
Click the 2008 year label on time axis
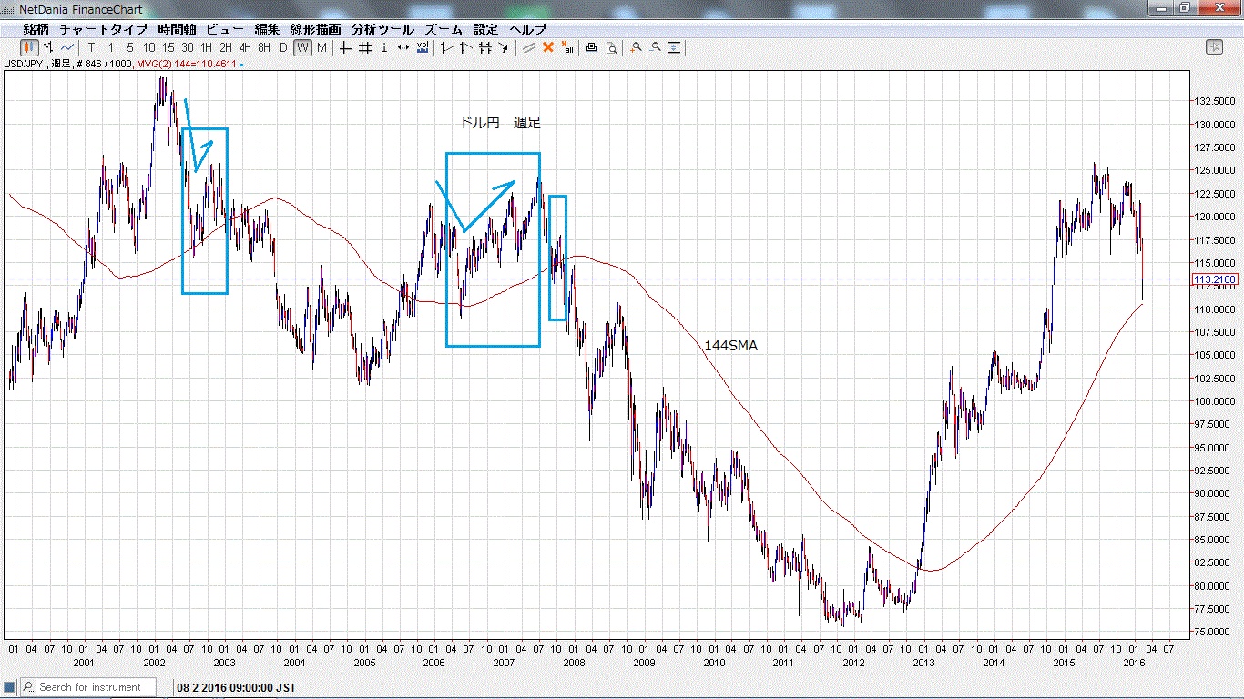(573, 663)
